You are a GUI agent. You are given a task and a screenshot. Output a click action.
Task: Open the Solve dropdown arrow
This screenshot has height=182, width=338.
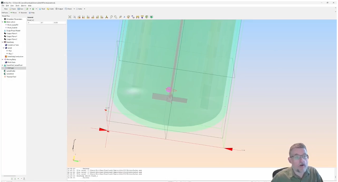tap(85, 9)
